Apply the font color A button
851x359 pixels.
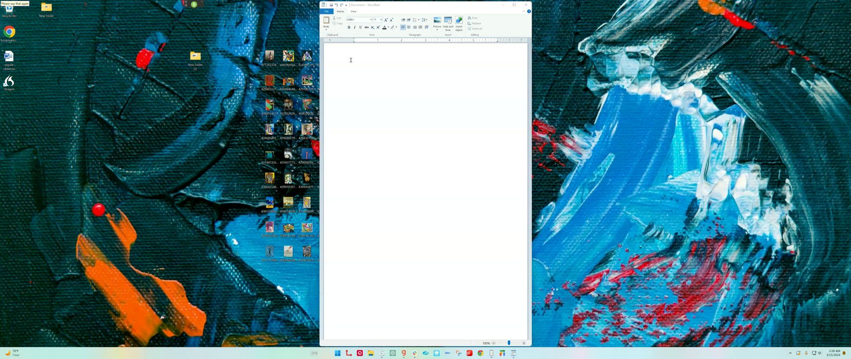point(384,27)
